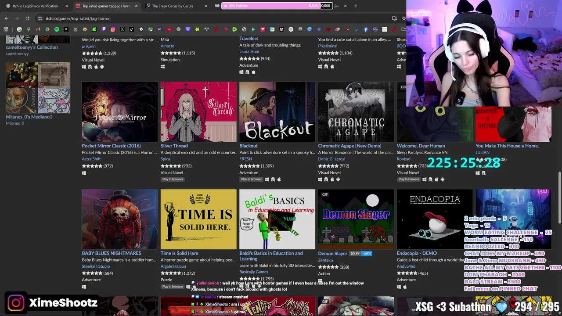The width and height of the screenshot is (562, 316).
Task: Close the Itch.io Legitimacy Verification tab
Action: click(x=67, y=6)
